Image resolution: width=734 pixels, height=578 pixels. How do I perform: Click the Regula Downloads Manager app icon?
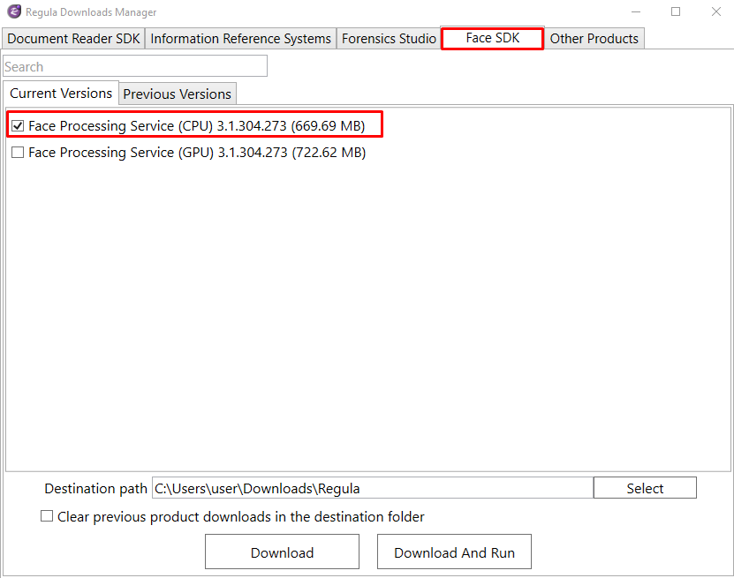click(x=14, y=11)
